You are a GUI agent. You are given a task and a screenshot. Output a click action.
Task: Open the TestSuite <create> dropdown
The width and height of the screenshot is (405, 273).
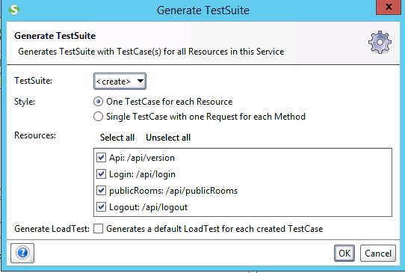click(x=120, y=82)
